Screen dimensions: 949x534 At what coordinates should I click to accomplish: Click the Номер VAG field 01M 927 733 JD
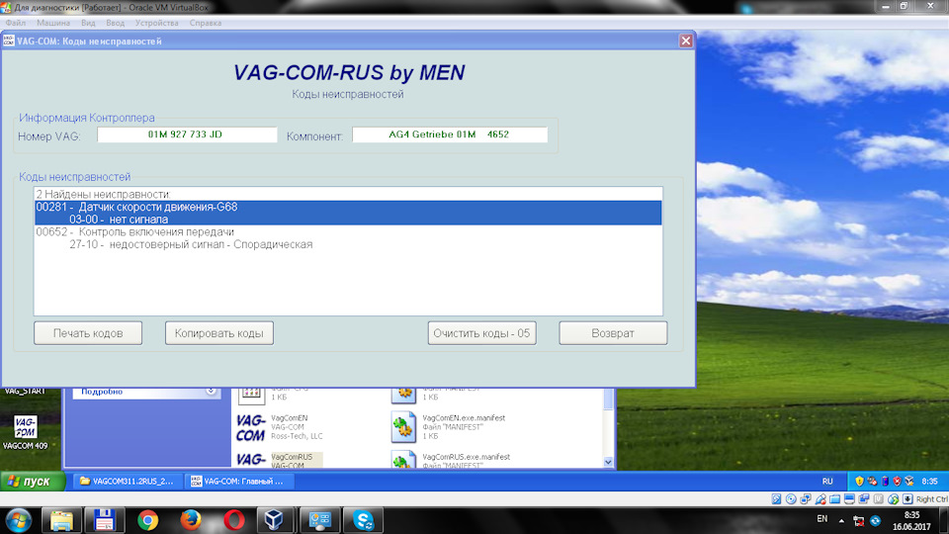click(x=187, y=134)
